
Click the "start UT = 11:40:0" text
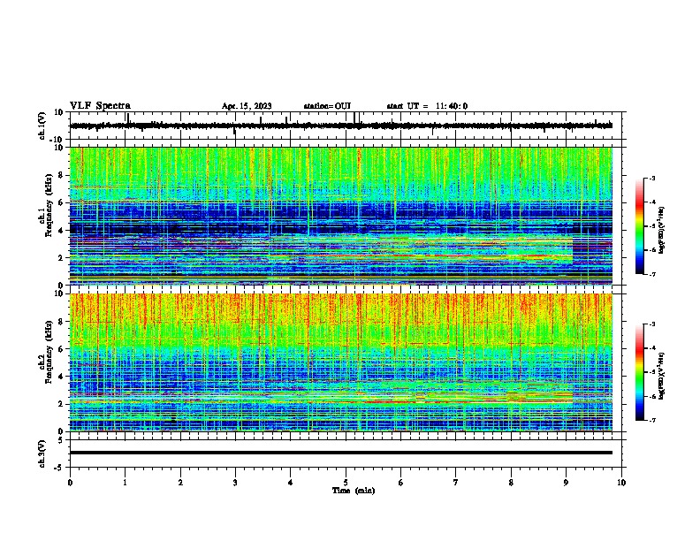[427, 106]
